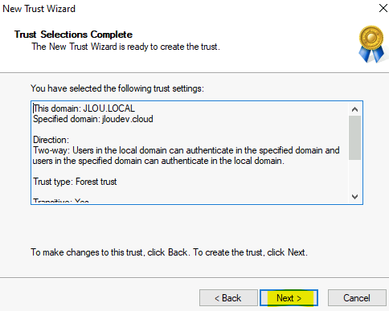Click the scroll up arrow in settings box

(354, 109)
